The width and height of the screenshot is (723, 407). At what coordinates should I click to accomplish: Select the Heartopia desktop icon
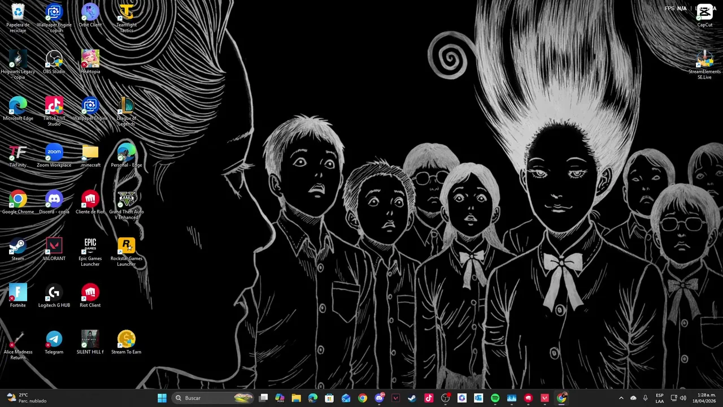[90, 62]
